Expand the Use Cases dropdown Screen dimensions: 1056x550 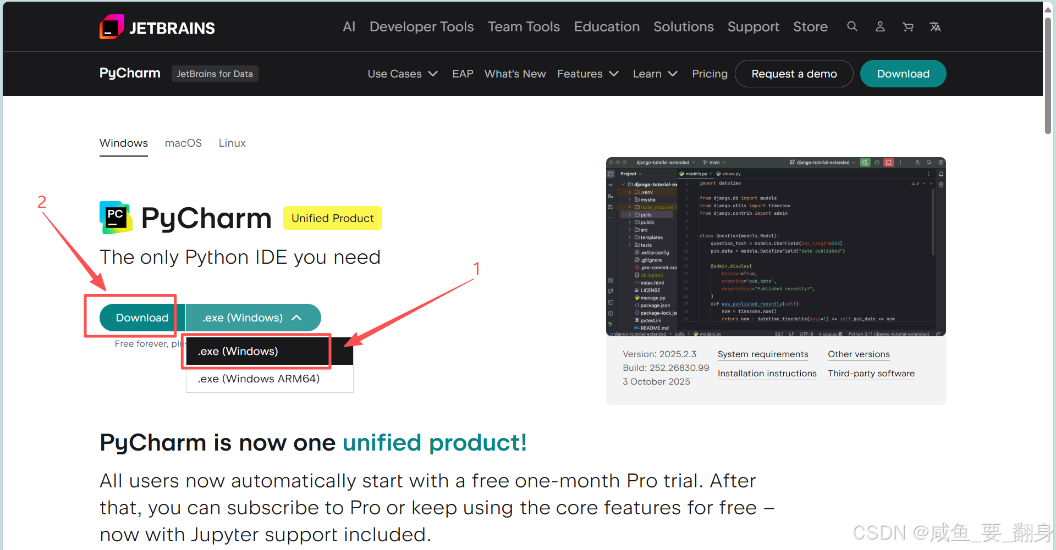coord(403,74)
